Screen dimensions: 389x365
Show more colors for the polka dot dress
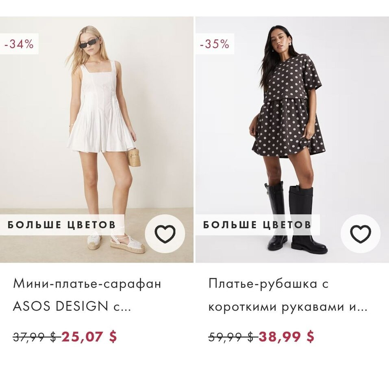[257, 225]
